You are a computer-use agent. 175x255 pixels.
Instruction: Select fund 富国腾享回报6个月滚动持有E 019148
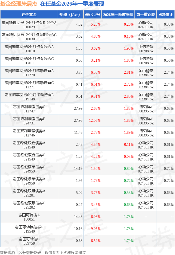pyautogui.click(x=29, y=97)
